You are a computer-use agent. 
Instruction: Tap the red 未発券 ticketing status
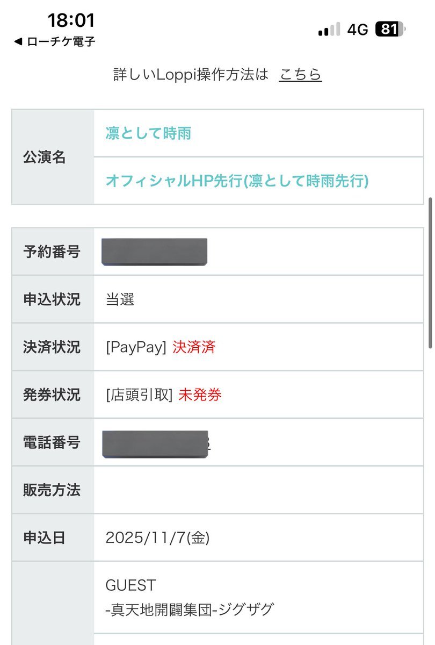[x=200, y=395]
